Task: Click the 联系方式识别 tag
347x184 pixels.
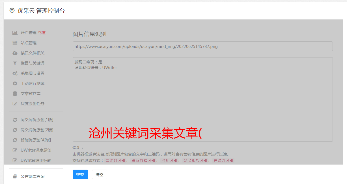Action: 143,160
